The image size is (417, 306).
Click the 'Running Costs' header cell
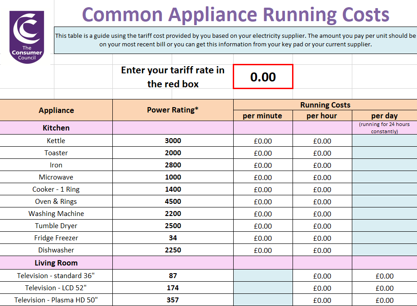coord(325,105)
